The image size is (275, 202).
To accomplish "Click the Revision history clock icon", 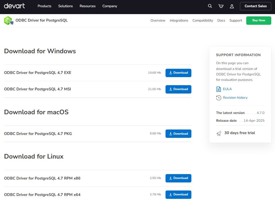I will [x=218, y=98].
